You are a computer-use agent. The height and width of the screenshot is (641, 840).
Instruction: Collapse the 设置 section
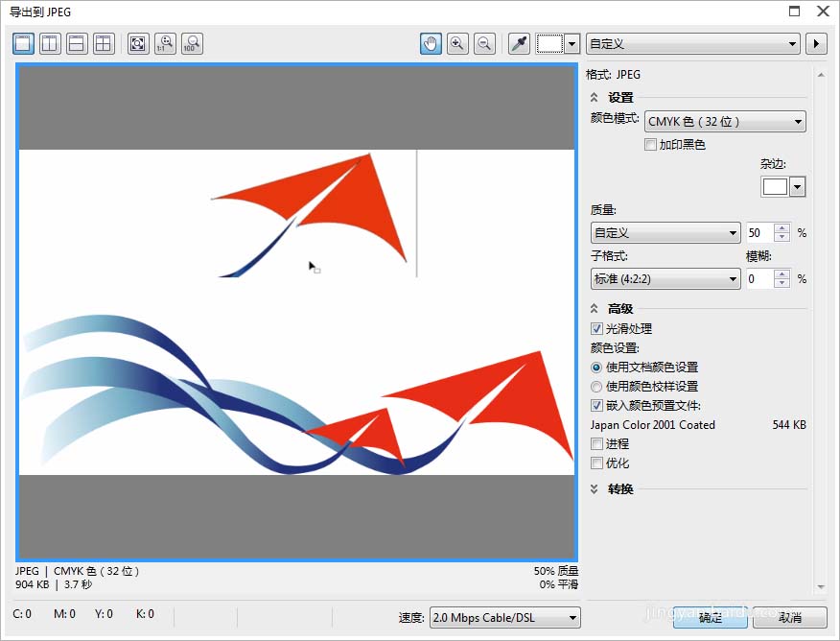click(x=595, y=98)
